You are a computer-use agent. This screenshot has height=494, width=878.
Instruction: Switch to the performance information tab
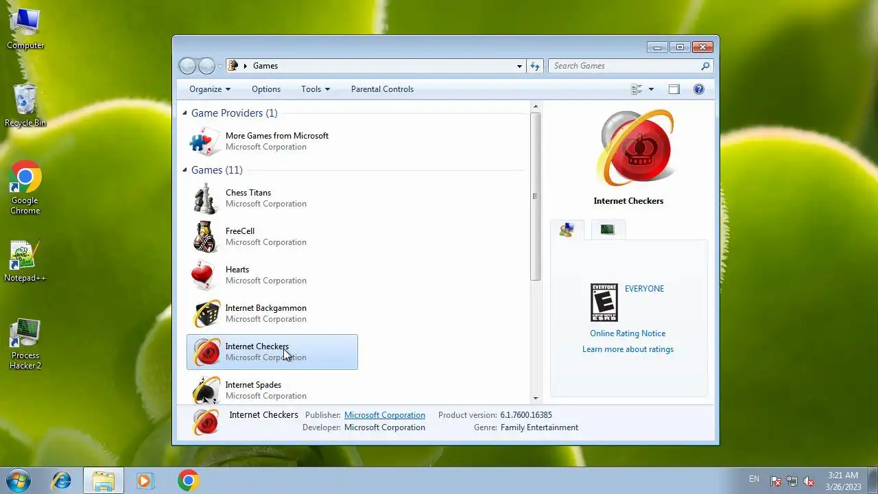pyautogui.click(x=607, y=230)
